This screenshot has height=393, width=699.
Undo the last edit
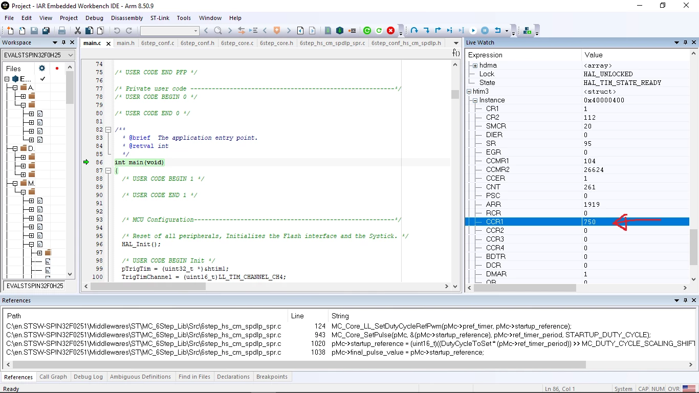pyautogui.click(x=117, y=31)
